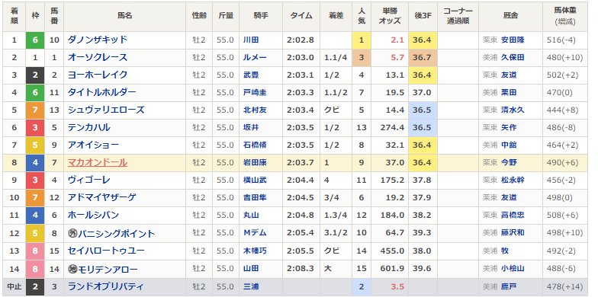
Task: Open jockey 岩田康 profile
Action: (255, 163)
